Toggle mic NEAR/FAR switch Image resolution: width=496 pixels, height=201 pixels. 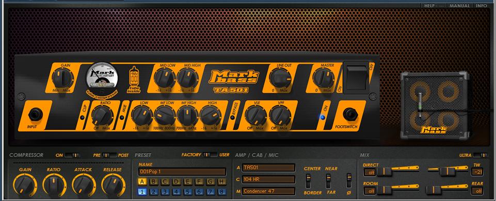point(328,181)
